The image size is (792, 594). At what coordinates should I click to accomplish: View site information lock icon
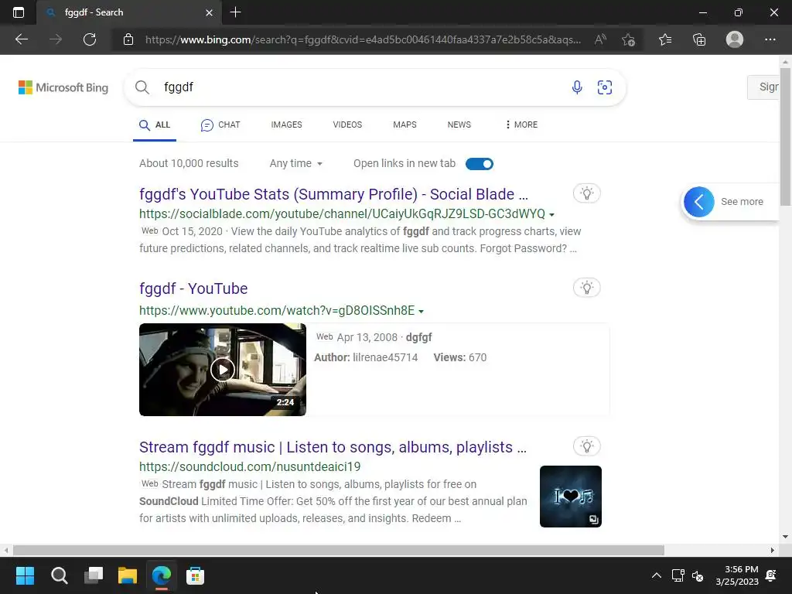[x=128, y=39]
